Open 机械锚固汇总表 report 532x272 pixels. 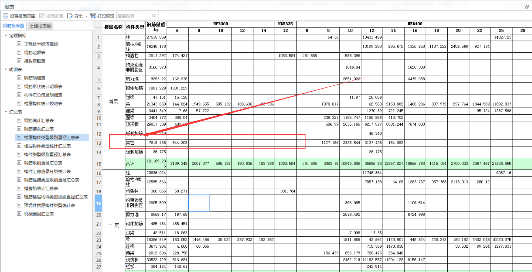(39, 214)
